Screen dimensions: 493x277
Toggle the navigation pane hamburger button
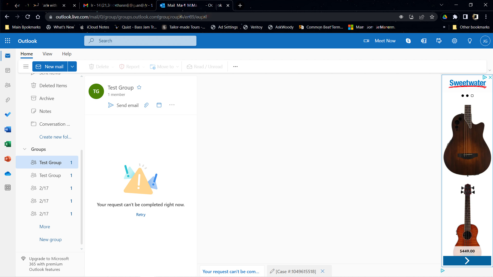(26, 67)
